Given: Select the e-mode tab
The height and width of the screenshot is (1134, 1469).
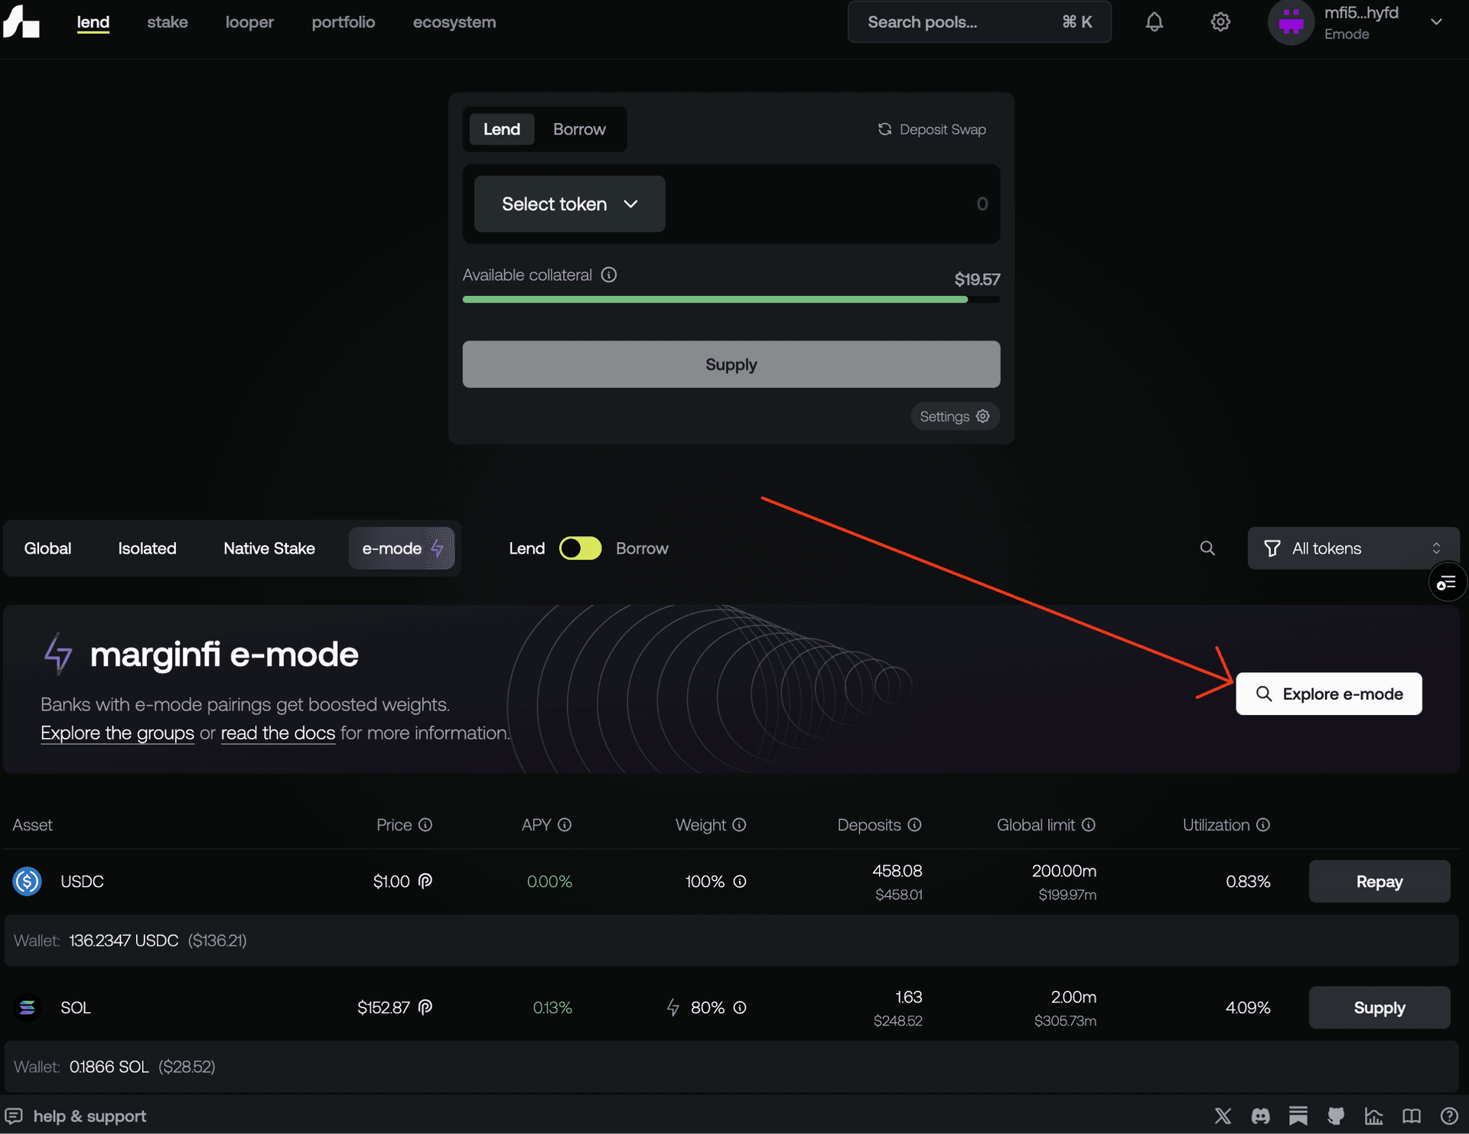Looking at the screenshot, I should click(402, 548).
